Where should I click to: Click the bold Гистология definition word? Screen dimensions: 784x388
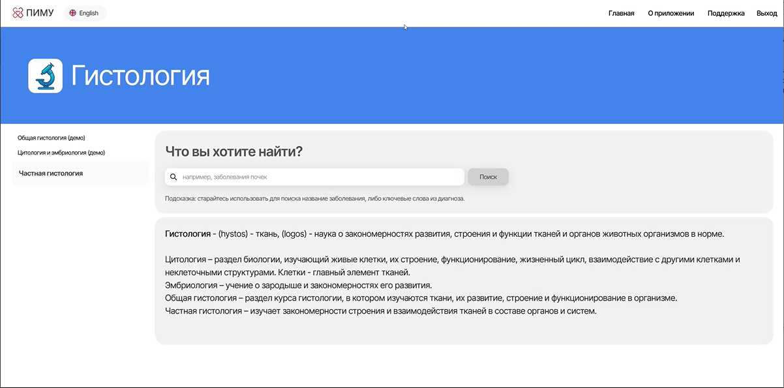point(188,234)
